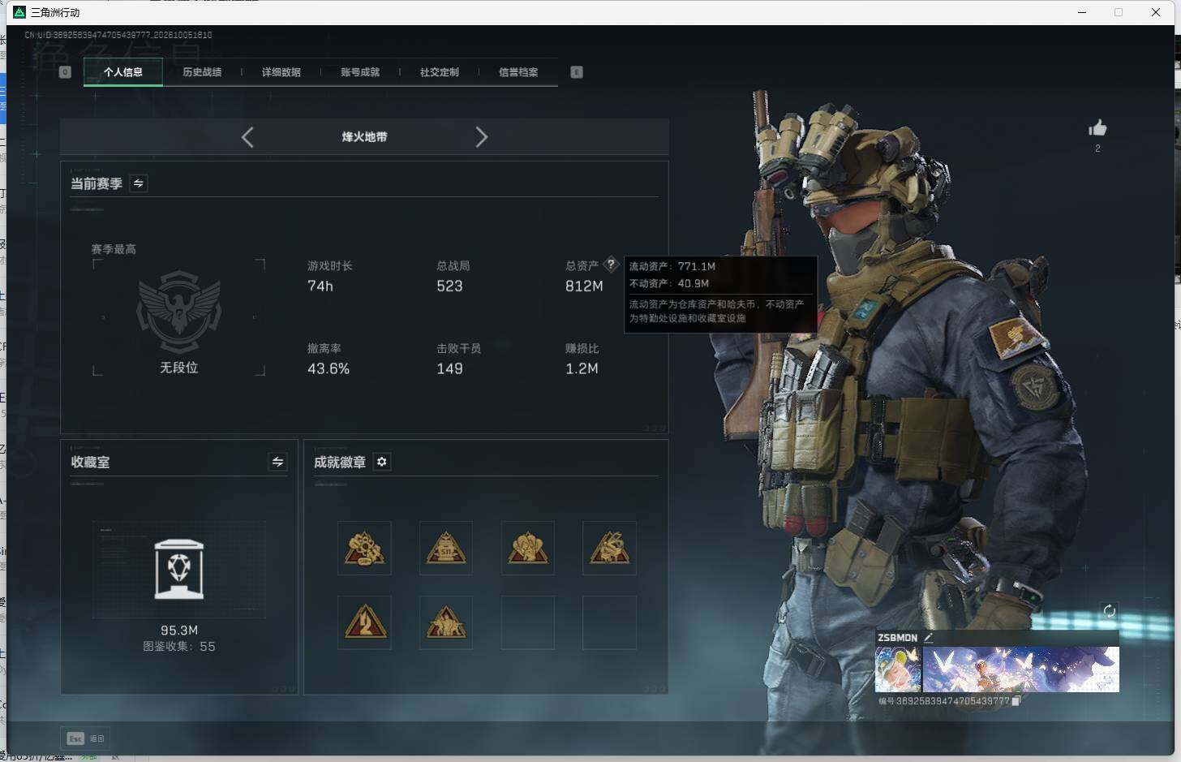Select the flower cluster achievement badge
Image resolution: width=1181 pixels, height=762 pixels.
pyautogui.click(x=364, y=548)
